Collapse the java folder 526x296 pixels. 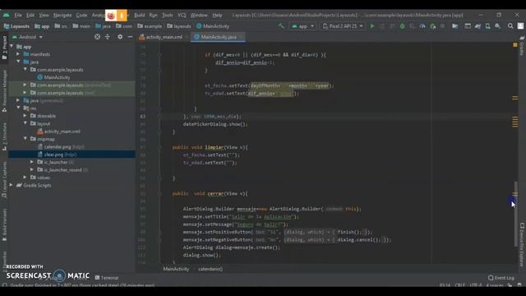tap(18, 62)
